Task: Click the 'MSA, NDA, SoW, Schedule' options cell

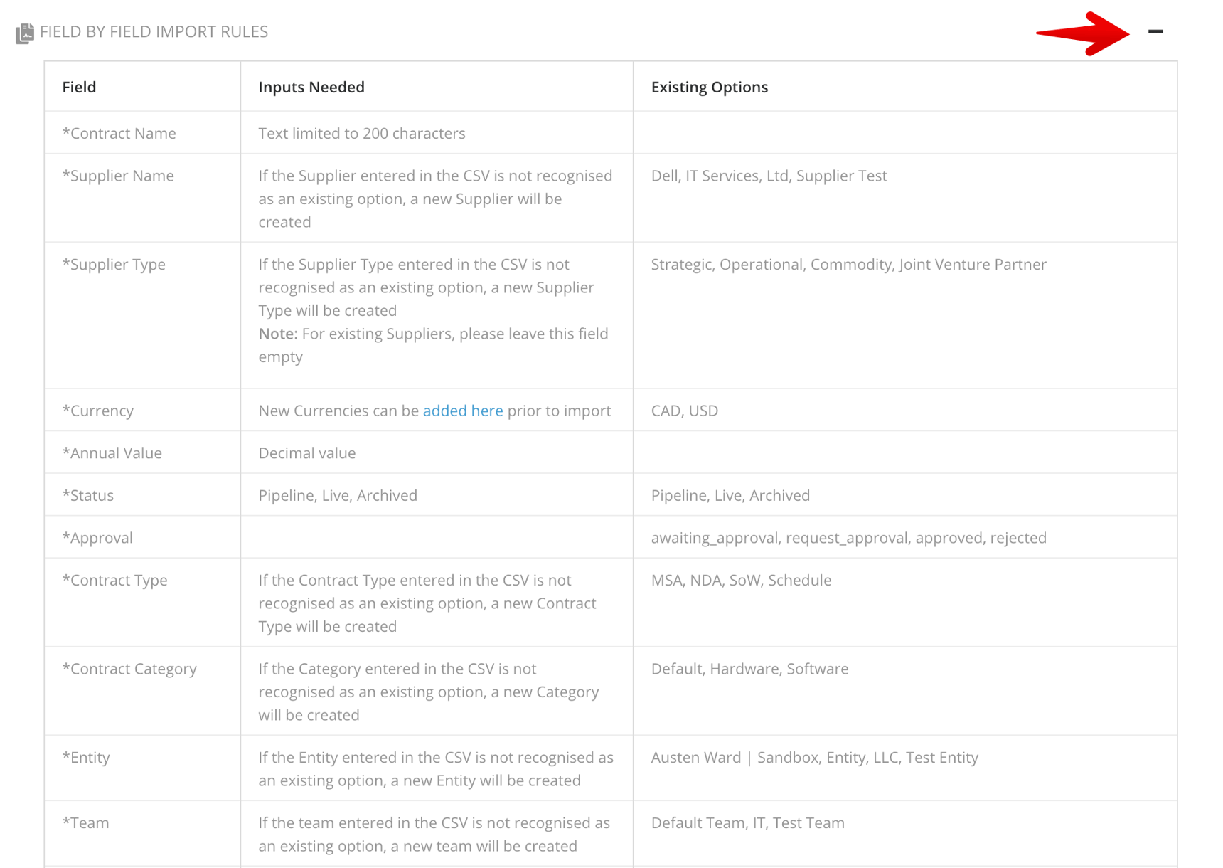Action: 741,581
